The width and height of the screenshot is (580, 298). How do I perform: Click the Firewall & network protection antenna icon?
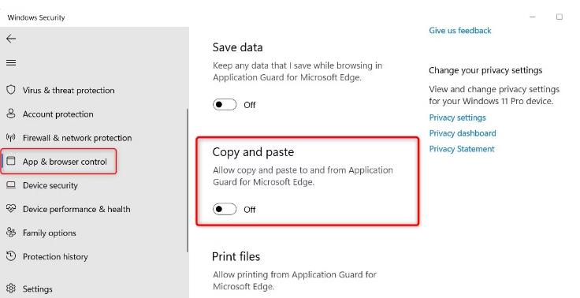(x=11, y=138)
